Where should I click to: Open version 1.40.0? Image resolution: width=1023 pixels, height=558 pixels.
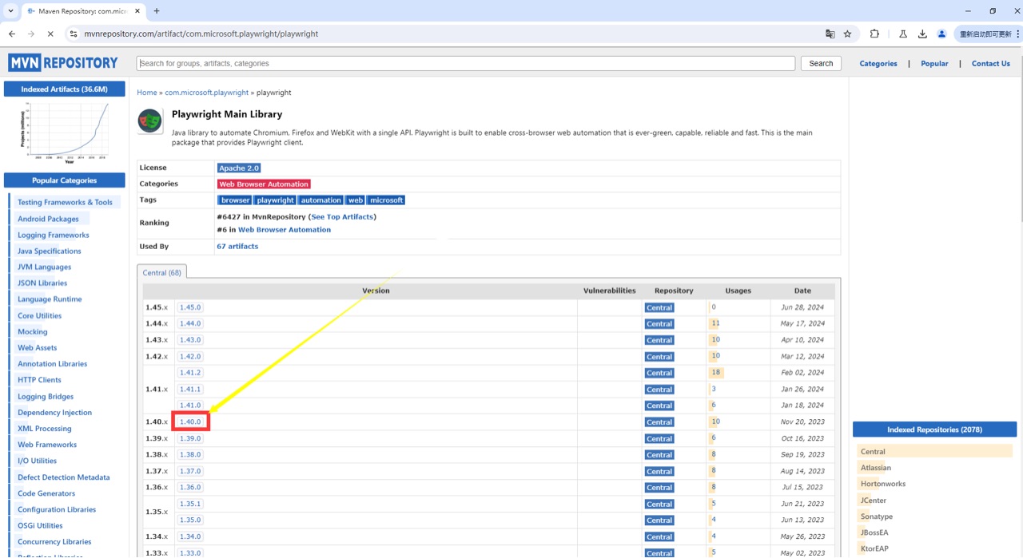[190, 421]
